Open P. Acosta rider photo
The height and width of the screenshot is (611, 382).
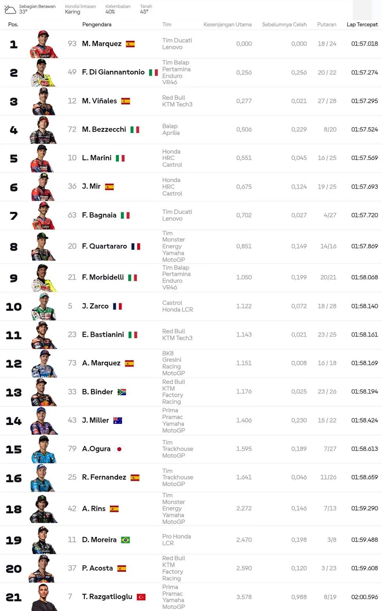(x=43, y=569)
